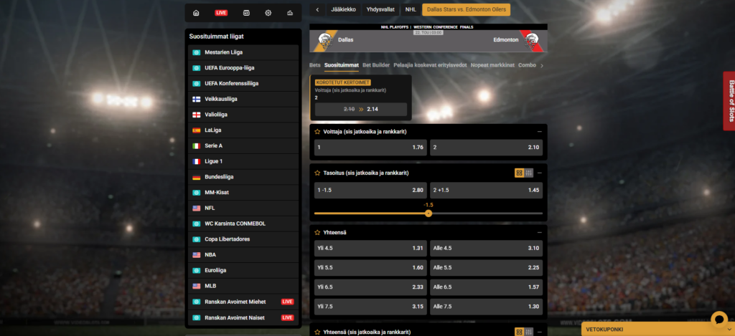
Task: Collapse the Yhteensä market section
Action: click(x=540, y=233)
